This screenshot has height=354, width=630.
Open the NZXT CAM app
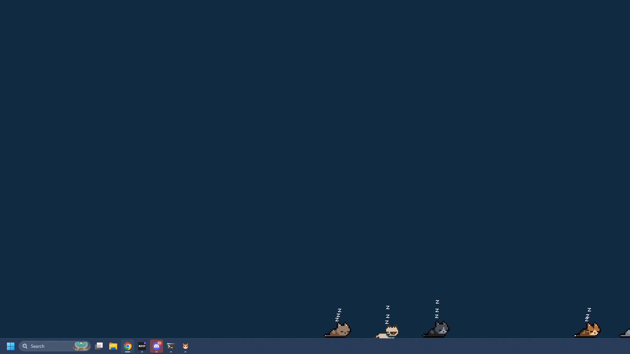click(142, 346)
